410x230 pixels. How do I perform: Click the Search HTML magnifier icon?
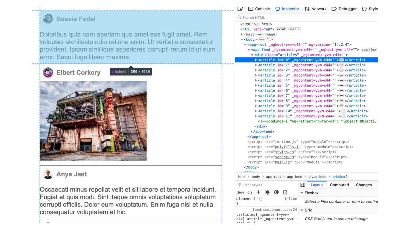point(239,17)
